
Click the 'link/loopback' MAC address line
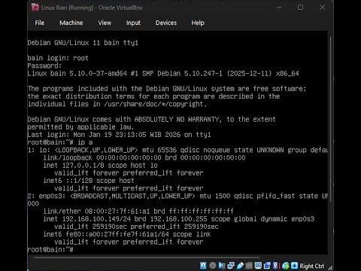[144, 157]
